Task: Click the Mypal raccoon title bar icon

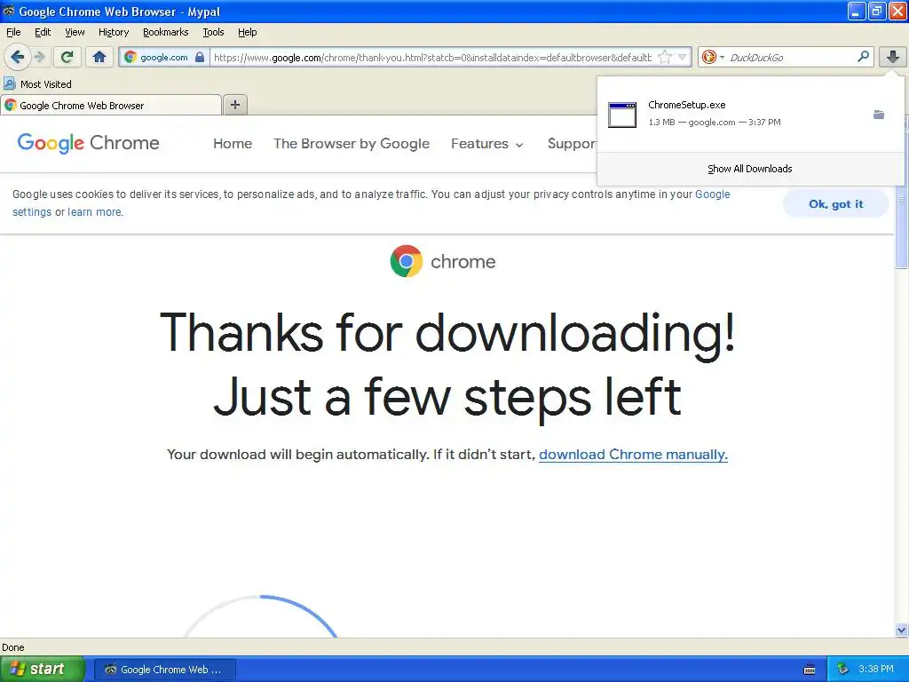Action: pyautogui.click(x=9, y=11)
